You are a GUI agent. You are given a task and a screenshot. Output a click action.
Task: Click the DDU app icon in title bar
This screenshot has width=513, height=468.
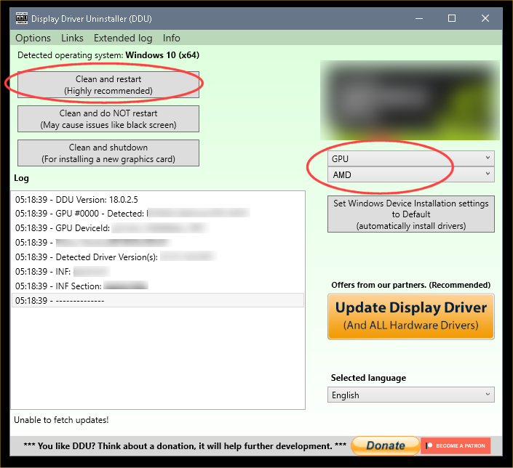(22, 18)
